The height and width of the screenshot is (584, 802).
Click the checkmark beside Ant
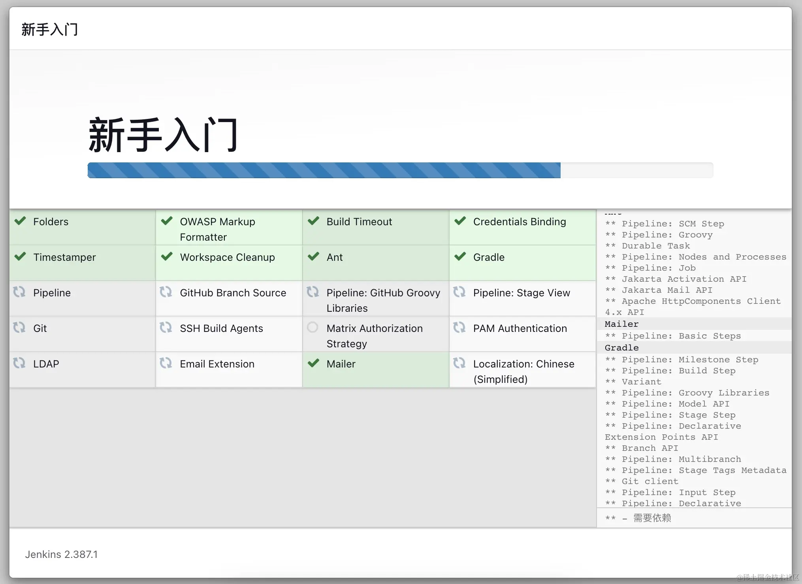(313, 256)
